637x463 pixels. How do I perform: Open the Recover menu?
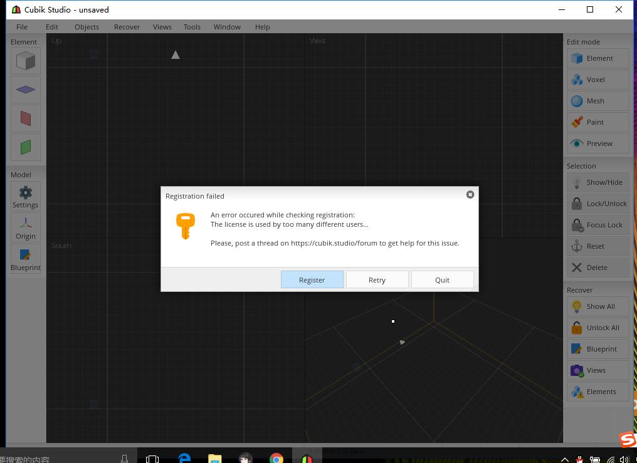point(127,27)
